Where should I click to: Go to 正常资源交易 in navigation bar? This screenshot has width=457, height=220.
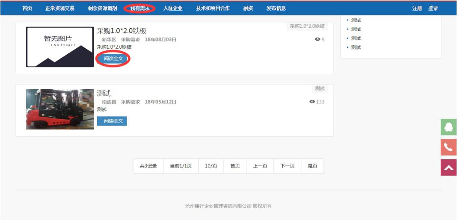coord(60,8)
